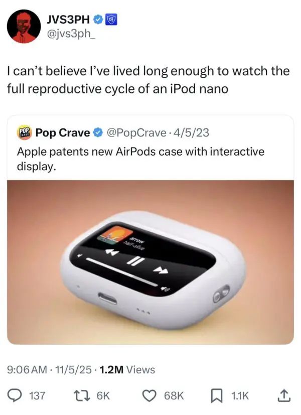Open the Pop Crave account name
Image resolution: width=301 pixels, height=415 pixels.
(x=63, y=132)
